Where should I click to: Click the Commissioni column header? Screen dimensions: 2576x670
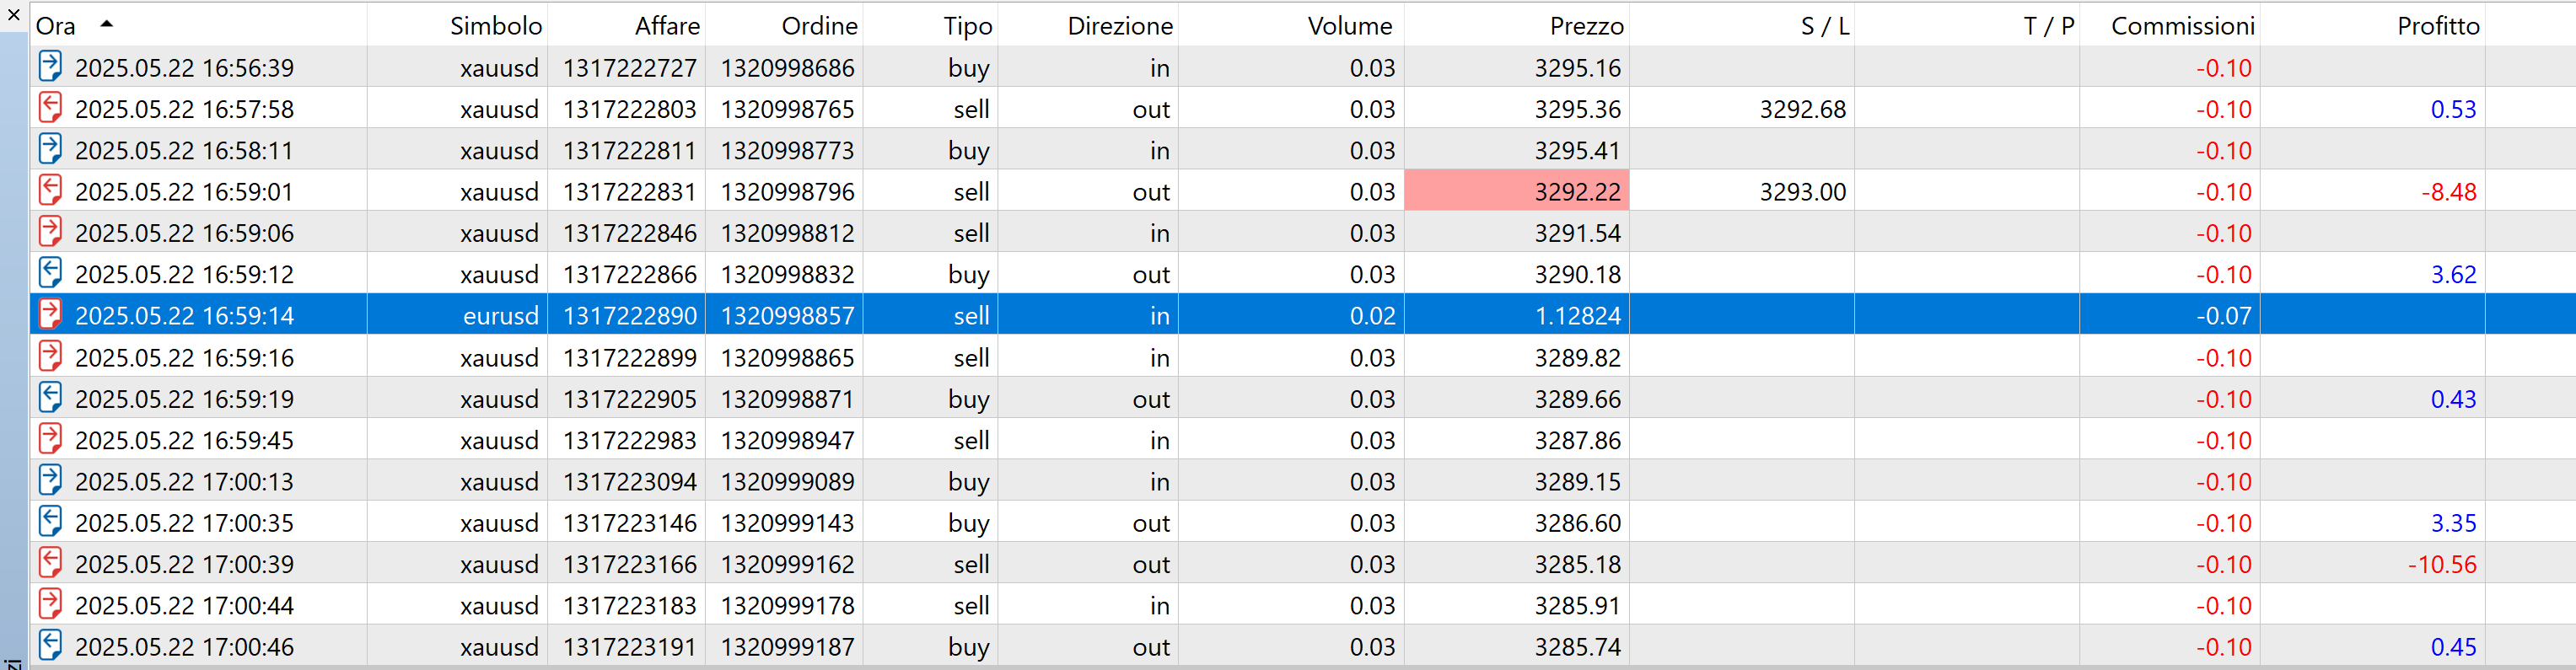pos(2182,26)
